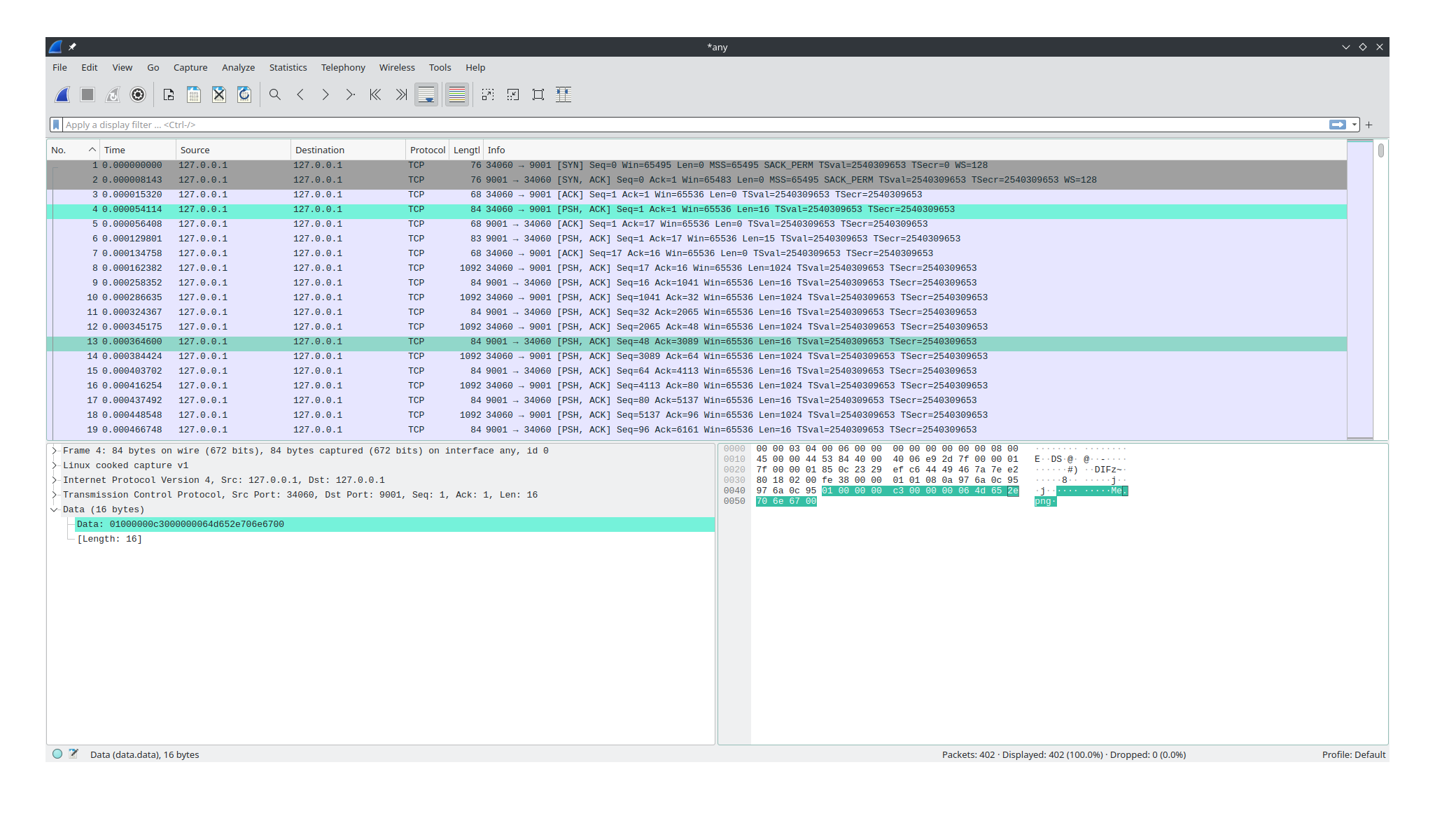
Task: Select packet 8 with Len=1024
Action: (696, 268)
